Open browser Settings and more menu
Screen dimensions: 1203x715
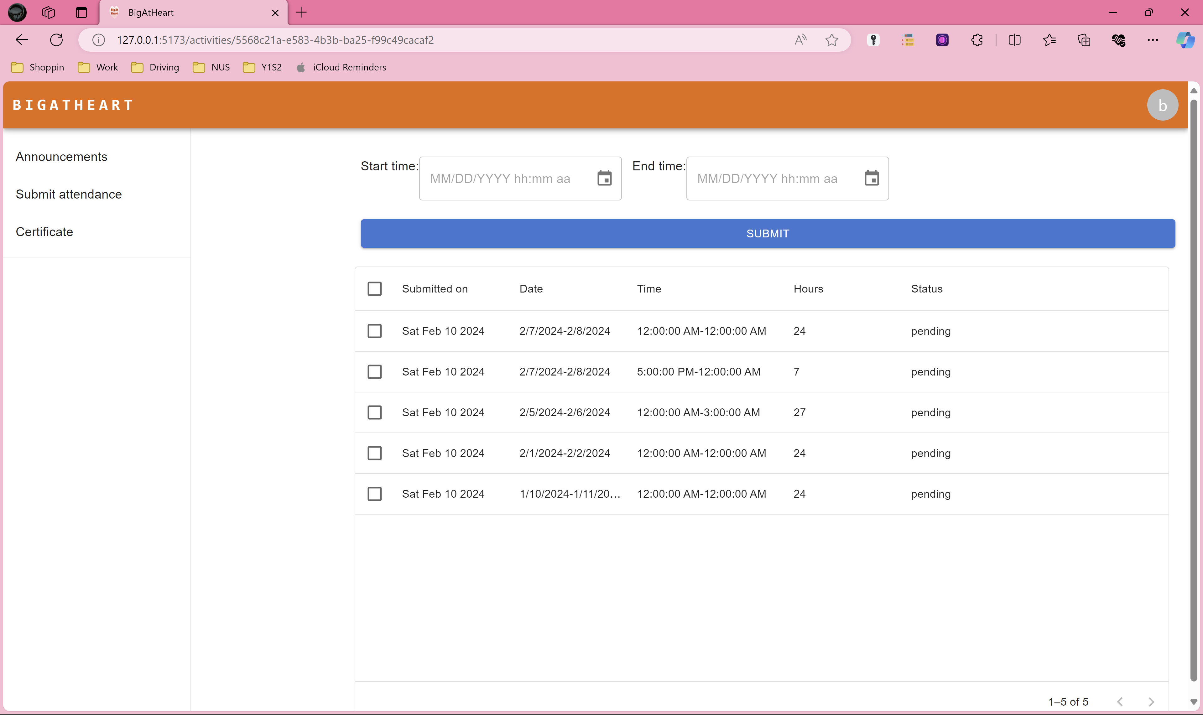tap(1152, 40)
